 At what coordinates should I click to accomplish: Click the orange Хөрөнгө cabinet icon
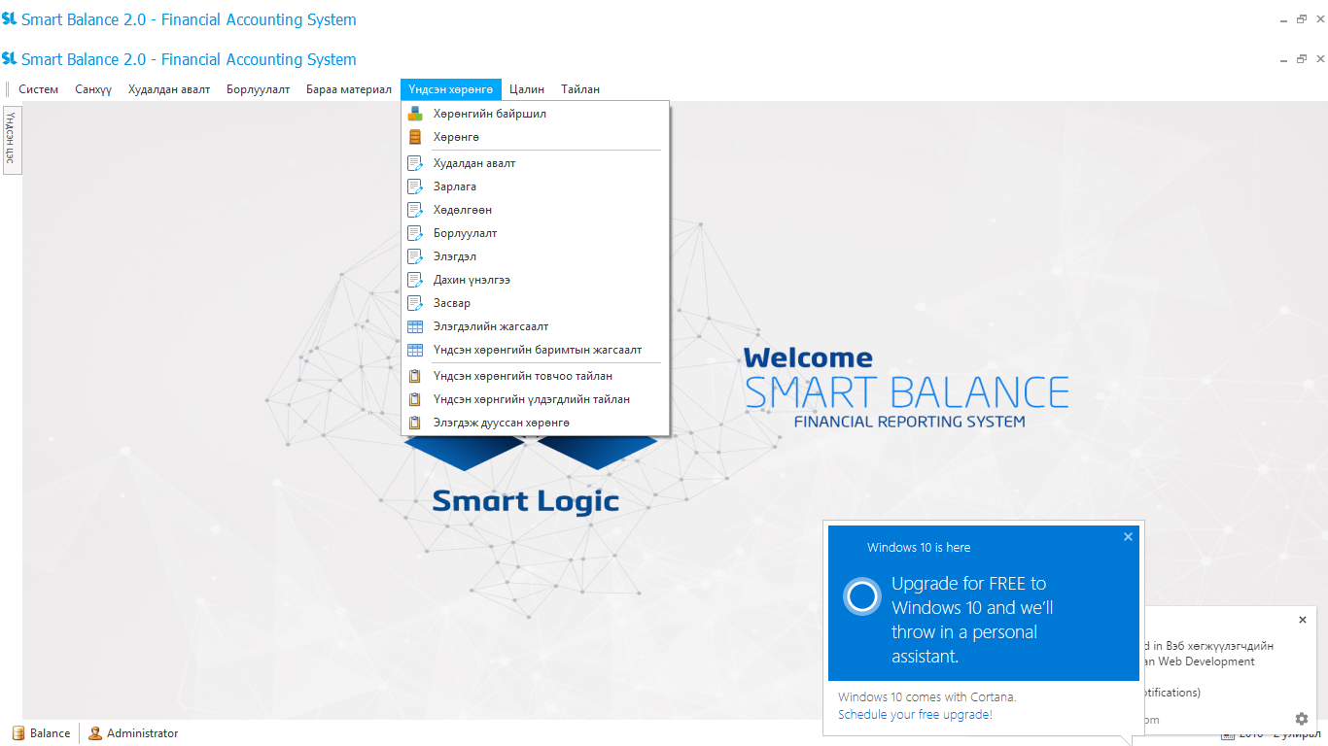[415, 137]
